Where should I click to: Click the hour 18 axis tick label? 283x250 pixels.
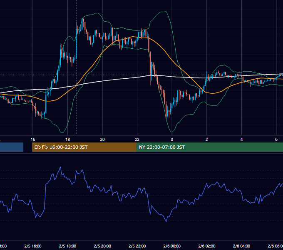point(67,140)
